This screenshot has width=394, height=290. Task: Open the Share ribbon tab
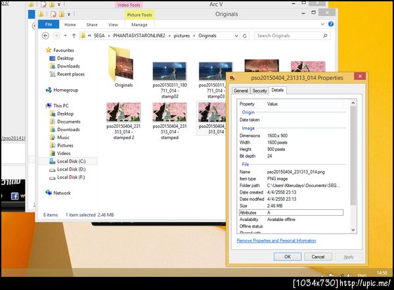pos(92,25)
